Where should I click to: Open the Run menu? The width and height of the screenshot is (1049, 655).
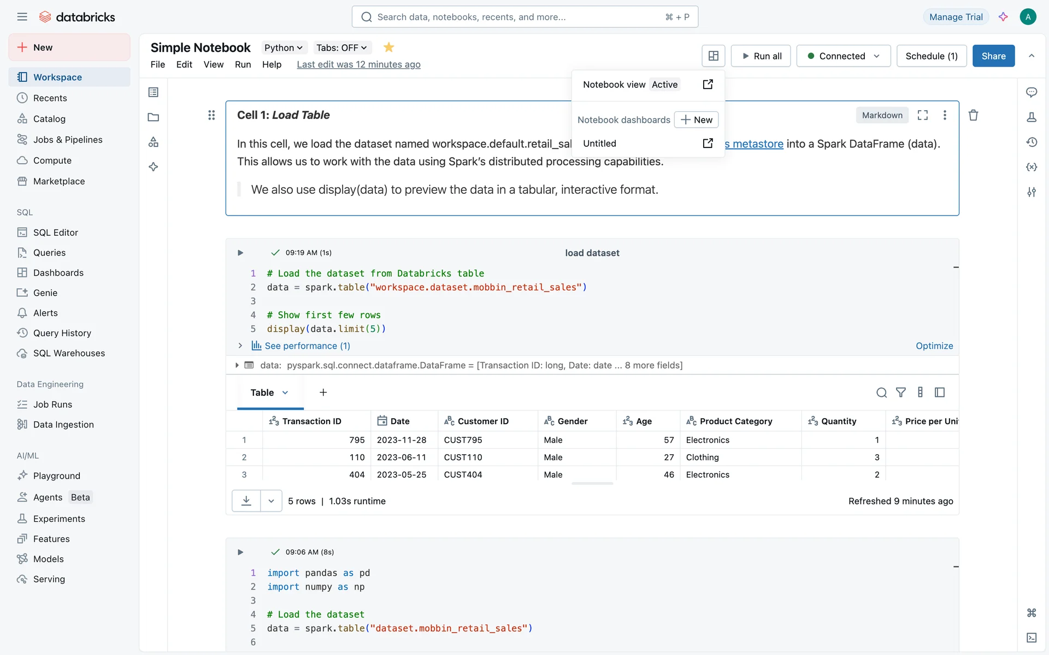(x=243, y=64)
